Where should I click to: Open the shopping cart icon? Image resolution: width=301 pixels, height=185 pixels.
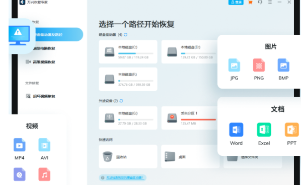pyautogui.click(x=250, y=2)
